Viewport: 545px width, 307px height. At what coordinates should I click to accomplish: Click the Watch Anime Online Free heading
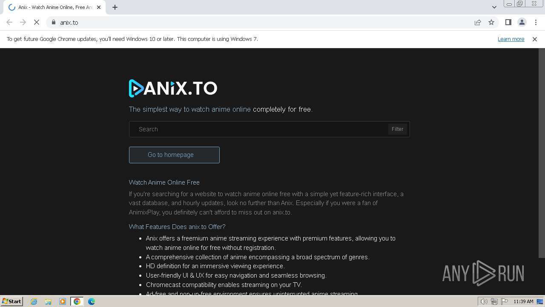tap(164, 182)
